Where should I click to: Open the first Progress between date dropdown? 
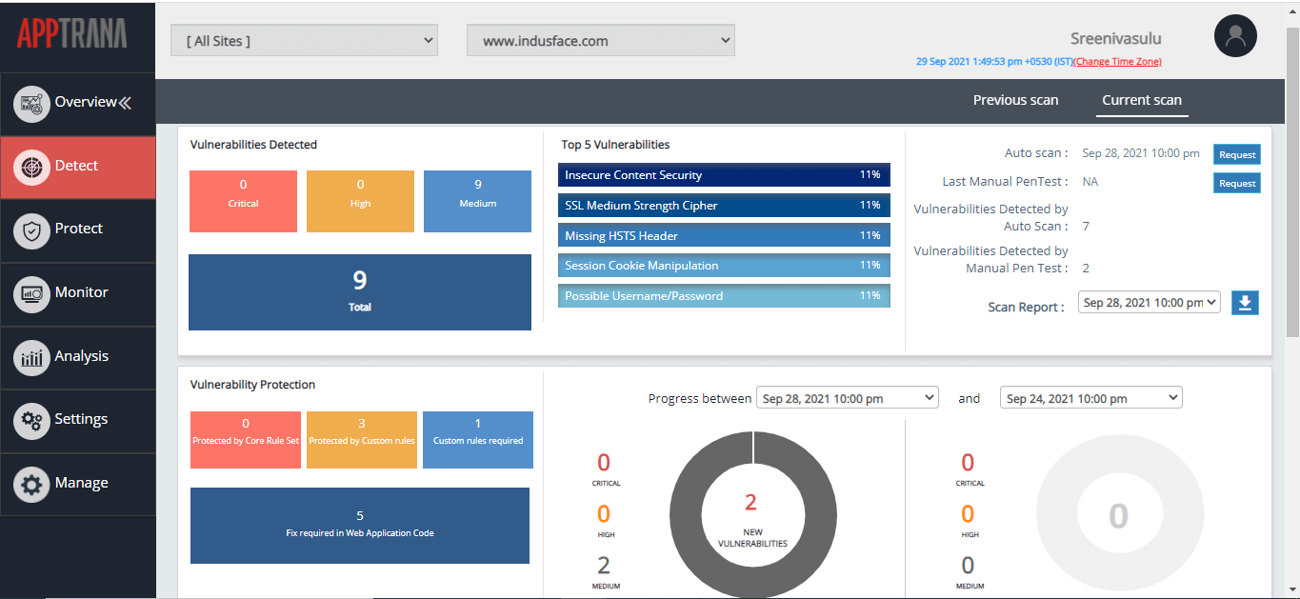[848, 398]
